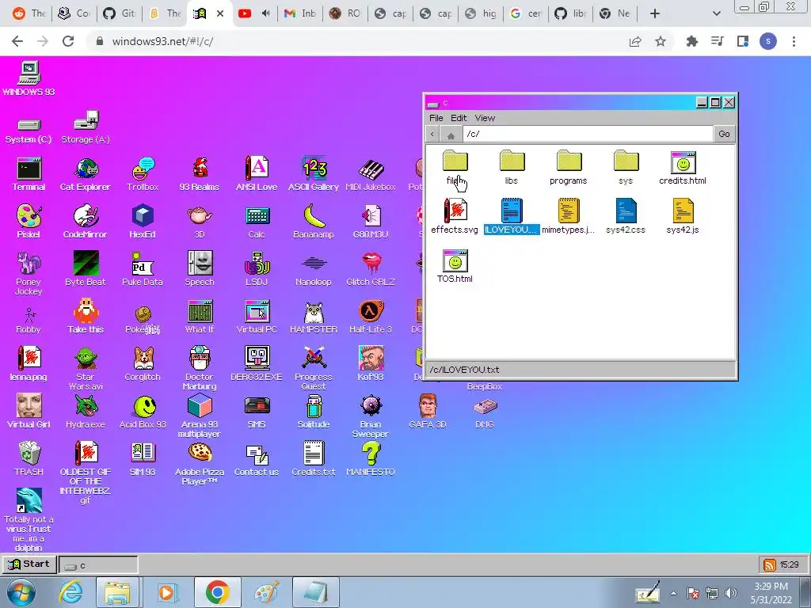Open the File menu in explorer
Viewport: 811px width, 608px height.
tap(436, 118)
